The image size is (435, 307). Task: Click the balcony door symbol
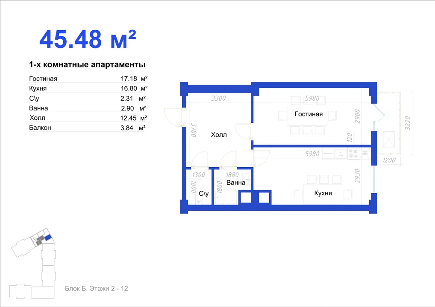pyautogui.click(x=379, y=113)
